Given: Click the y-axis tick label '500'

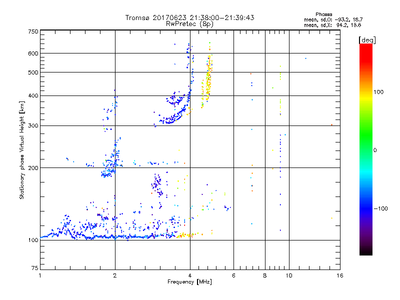Looking at the screenshot, I should pyautogui.click(x=33, y=72).
